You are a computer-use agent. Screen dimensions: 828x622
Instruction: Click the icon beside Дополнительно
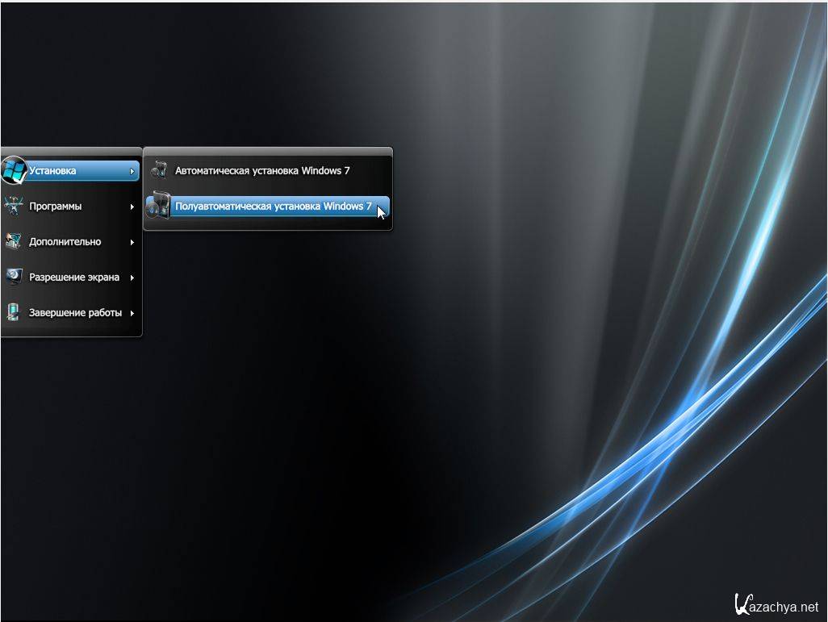[13, 241]
